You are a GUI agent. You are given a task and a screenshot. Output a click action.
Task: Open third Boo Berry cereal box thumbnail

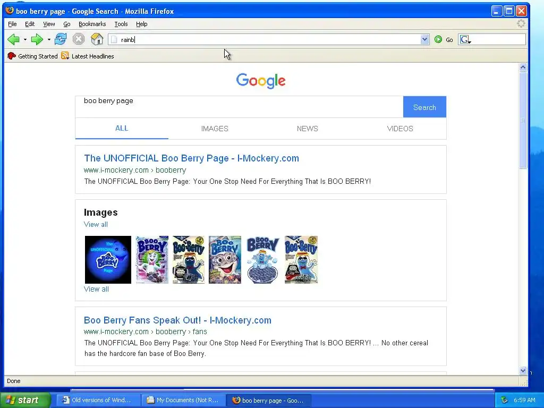click(189, 259)
